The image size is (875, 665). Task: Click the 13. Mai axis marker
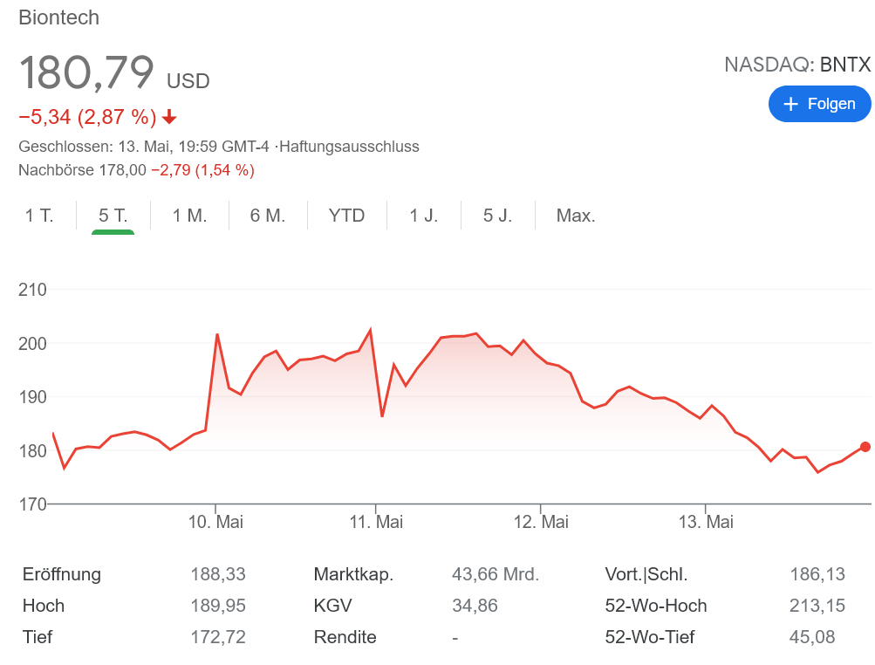pos(706,522)
